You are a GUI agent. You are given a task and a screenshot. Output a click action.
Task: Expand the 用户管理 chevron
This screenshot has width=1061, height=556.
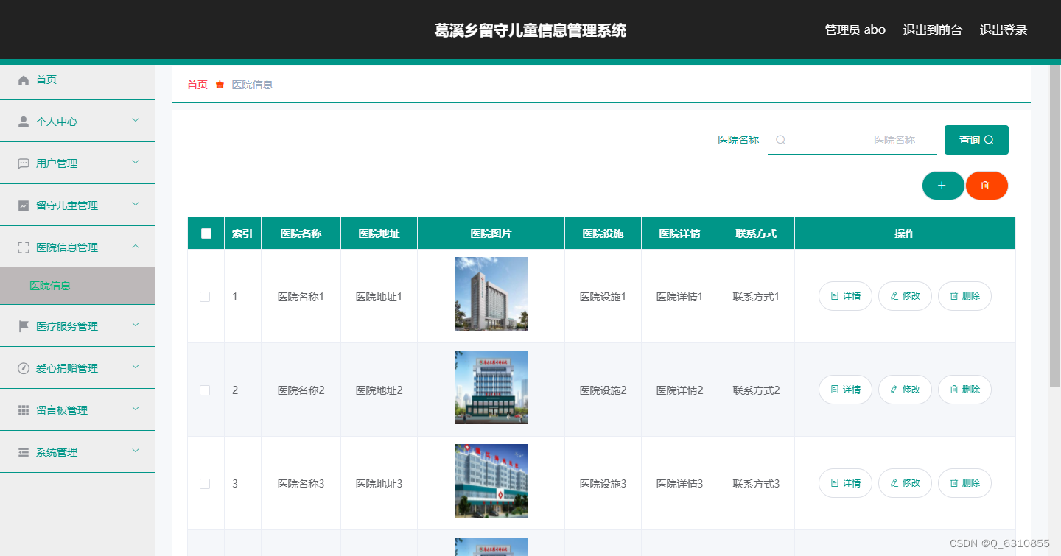pos(136,162)
